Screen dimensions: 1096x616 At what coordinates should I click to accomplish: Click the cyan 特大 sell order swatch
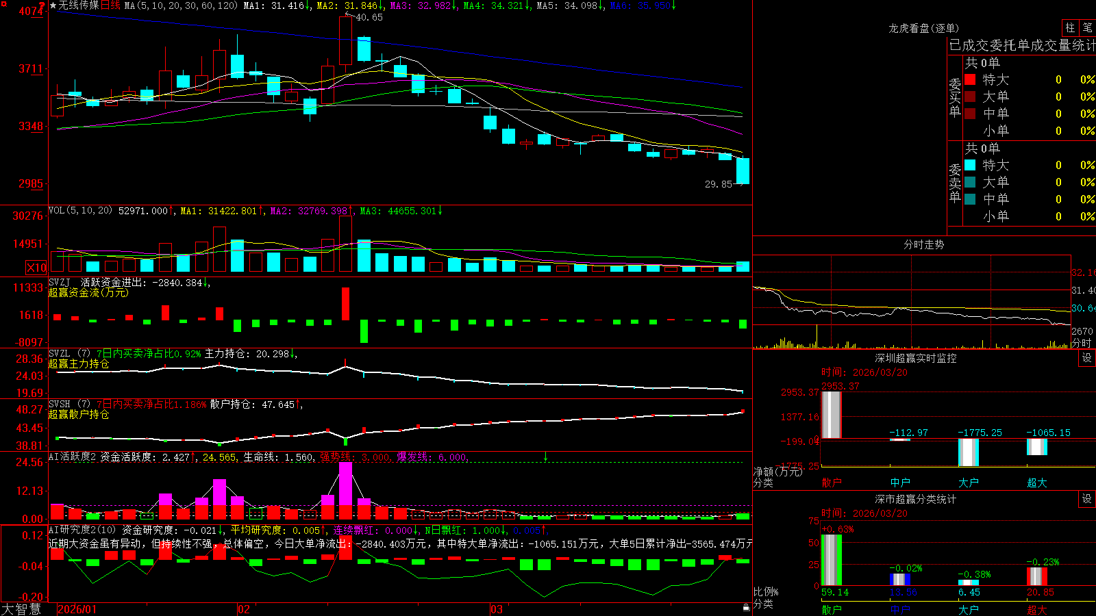point(970,165)
